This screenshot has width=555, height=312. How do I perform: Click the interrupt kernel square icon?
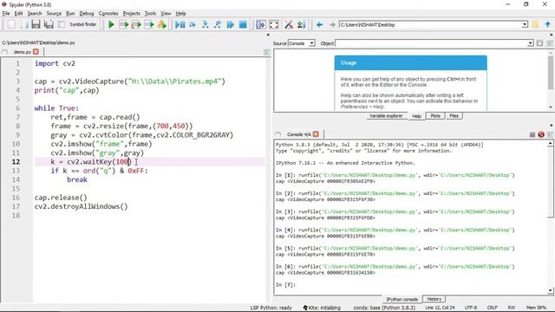532,134
